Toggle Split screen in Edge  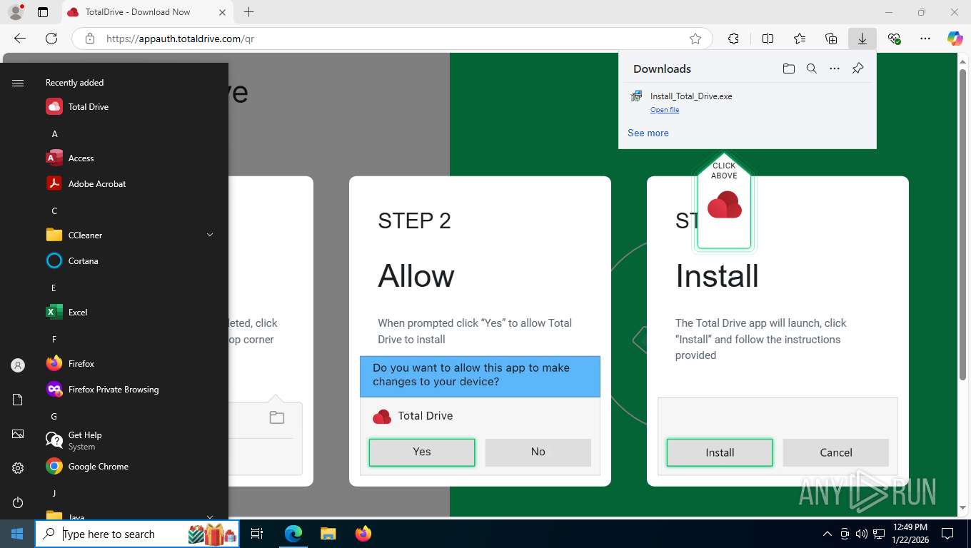[x=768, y=39]
